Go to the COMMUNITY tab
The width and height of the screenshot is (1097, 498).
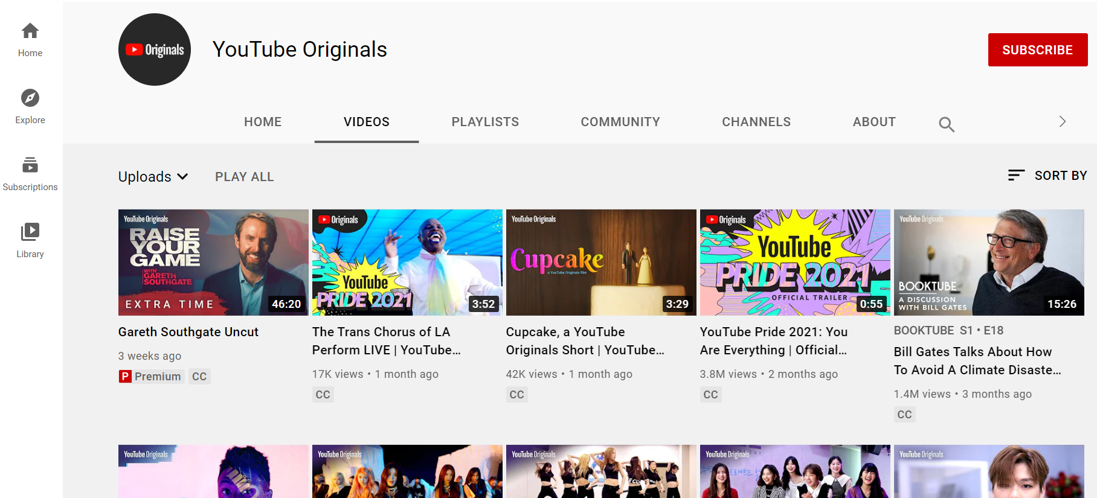pyautogui.click(x=620, y=122)
